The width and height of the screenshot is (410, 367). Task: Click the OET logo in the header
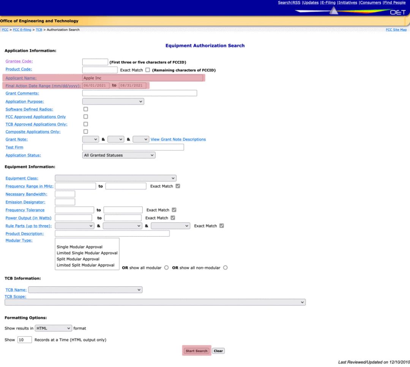[398, 12]
